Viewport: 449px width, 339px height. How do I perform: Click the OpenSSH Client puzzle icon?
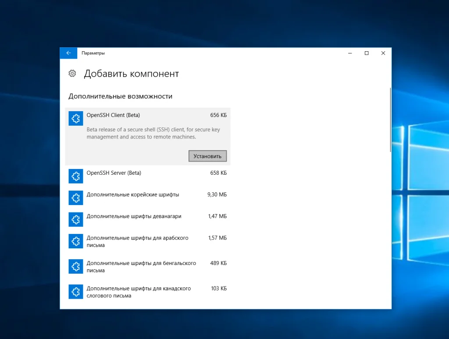coord(76,119)
